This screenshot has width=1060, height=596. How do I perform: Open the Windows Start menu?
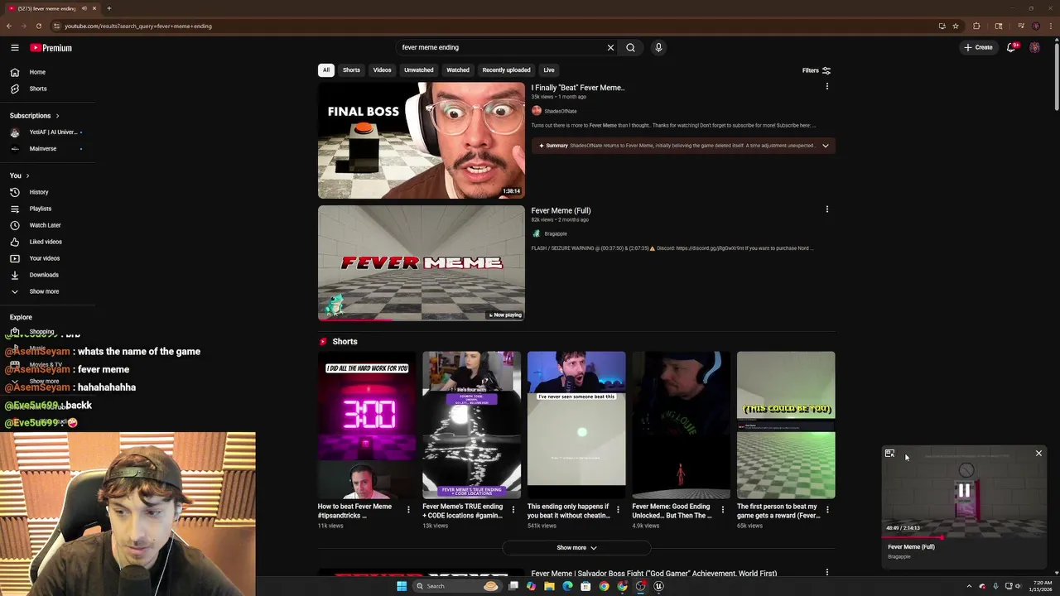[x=402, y=586]
